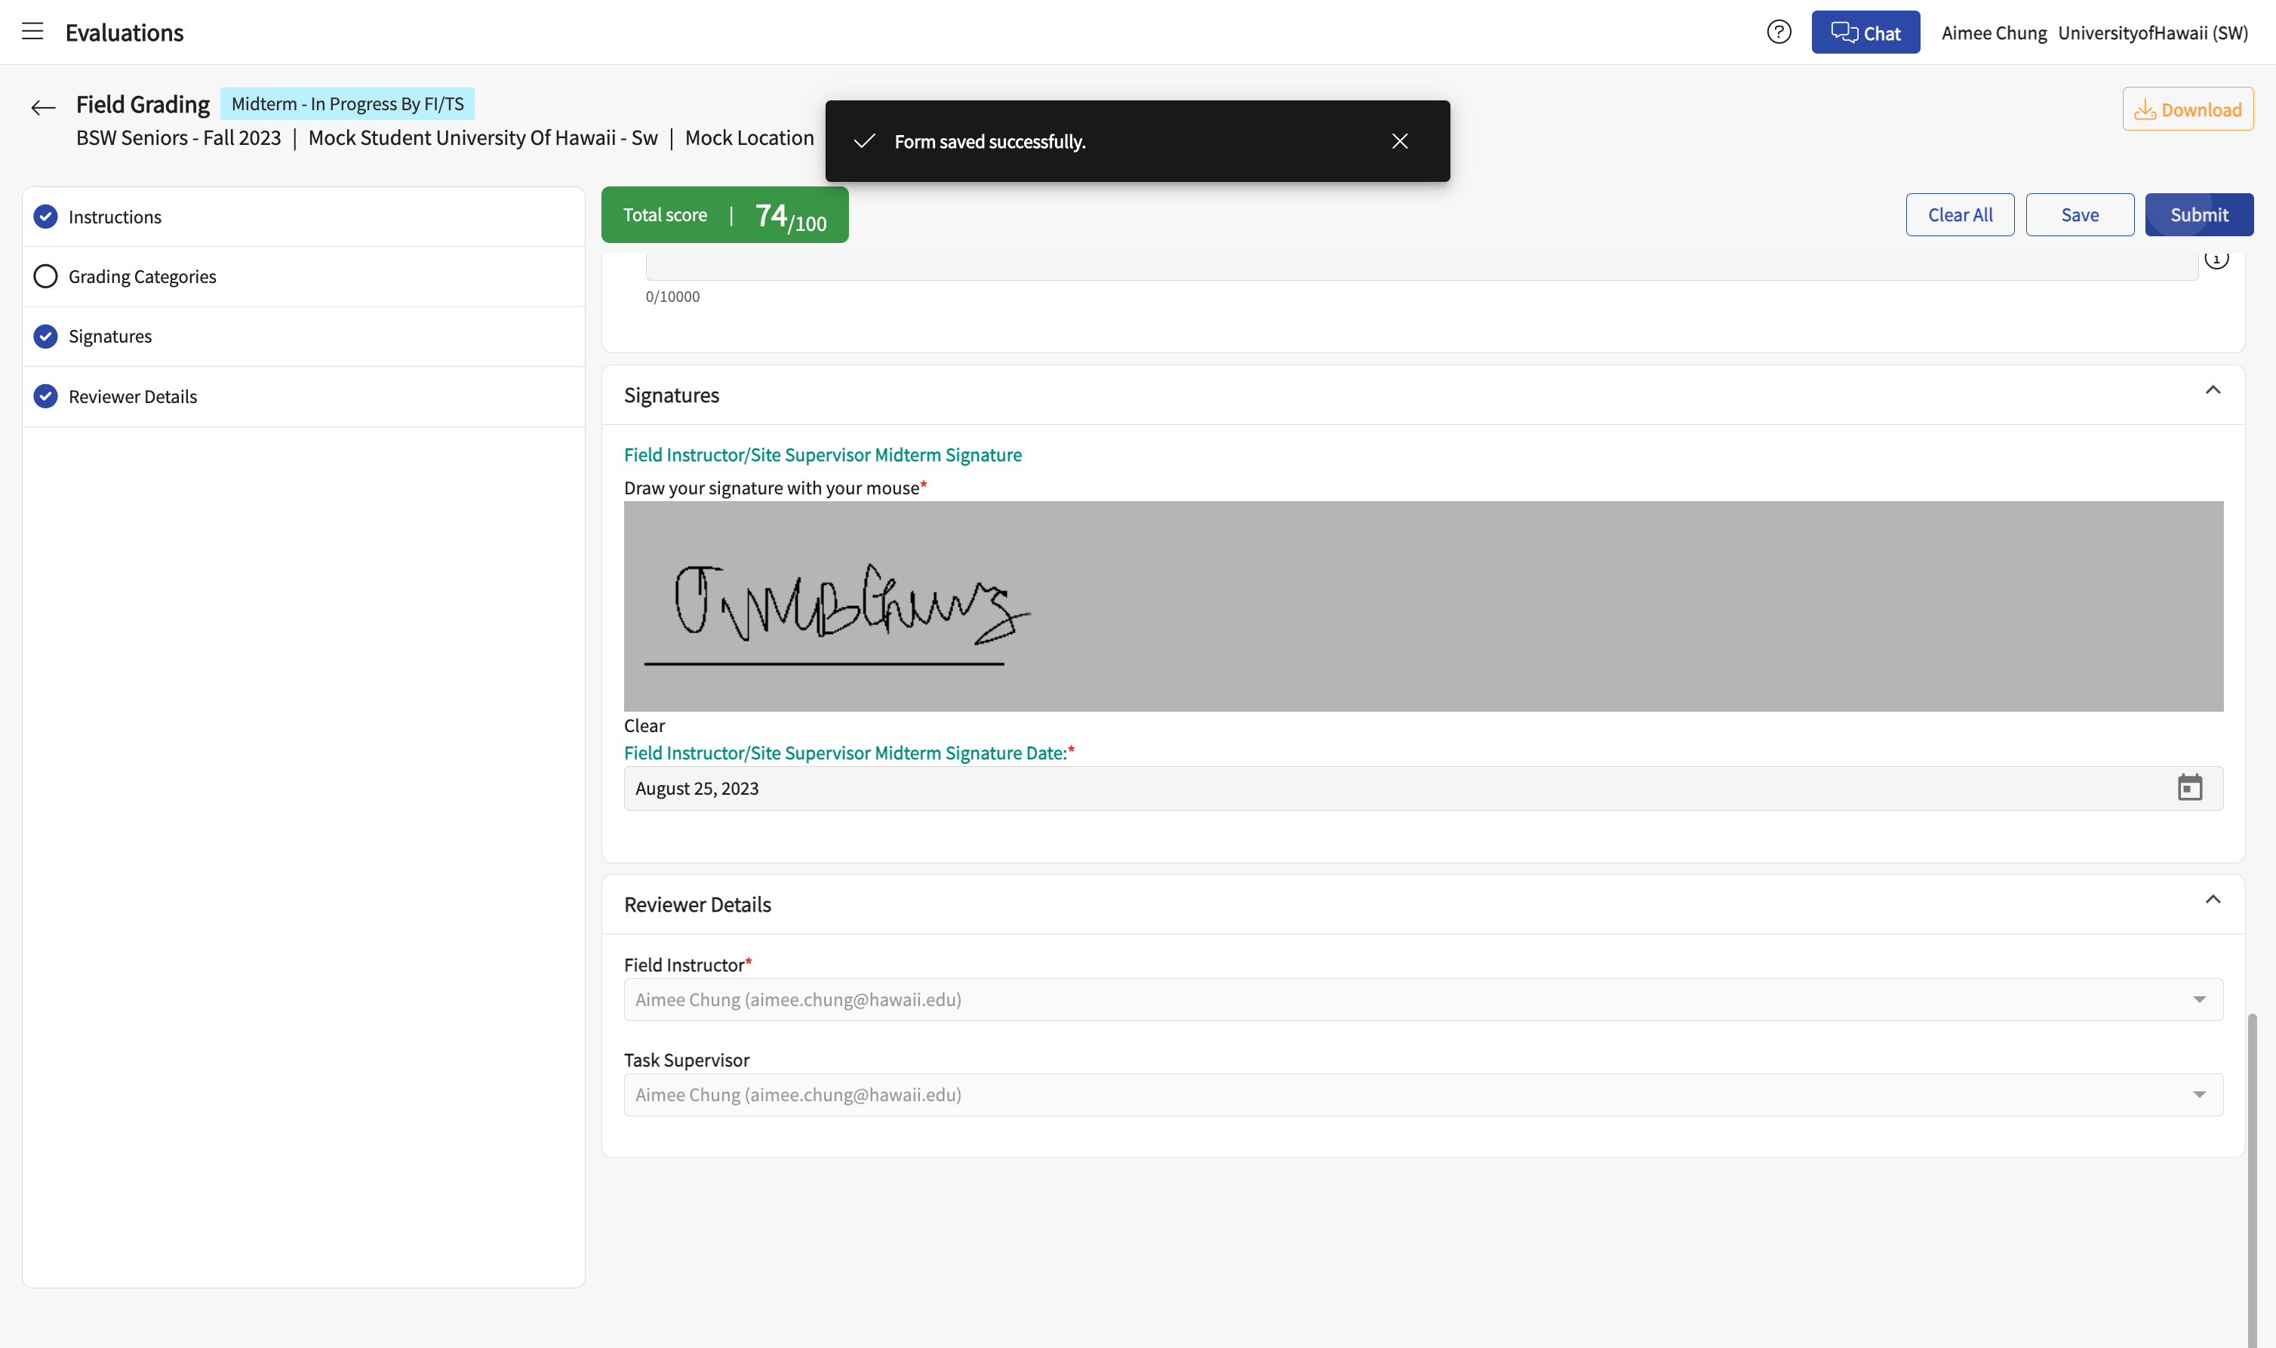This screenshot has height=1348, width=2276.
Task: Select the Grading Categories section
Action: [303, 277]
